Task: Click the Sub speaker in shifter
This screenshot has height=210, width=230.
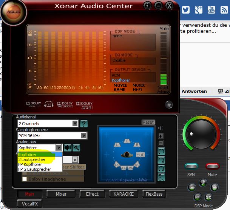Action: [x=140, y=155]
